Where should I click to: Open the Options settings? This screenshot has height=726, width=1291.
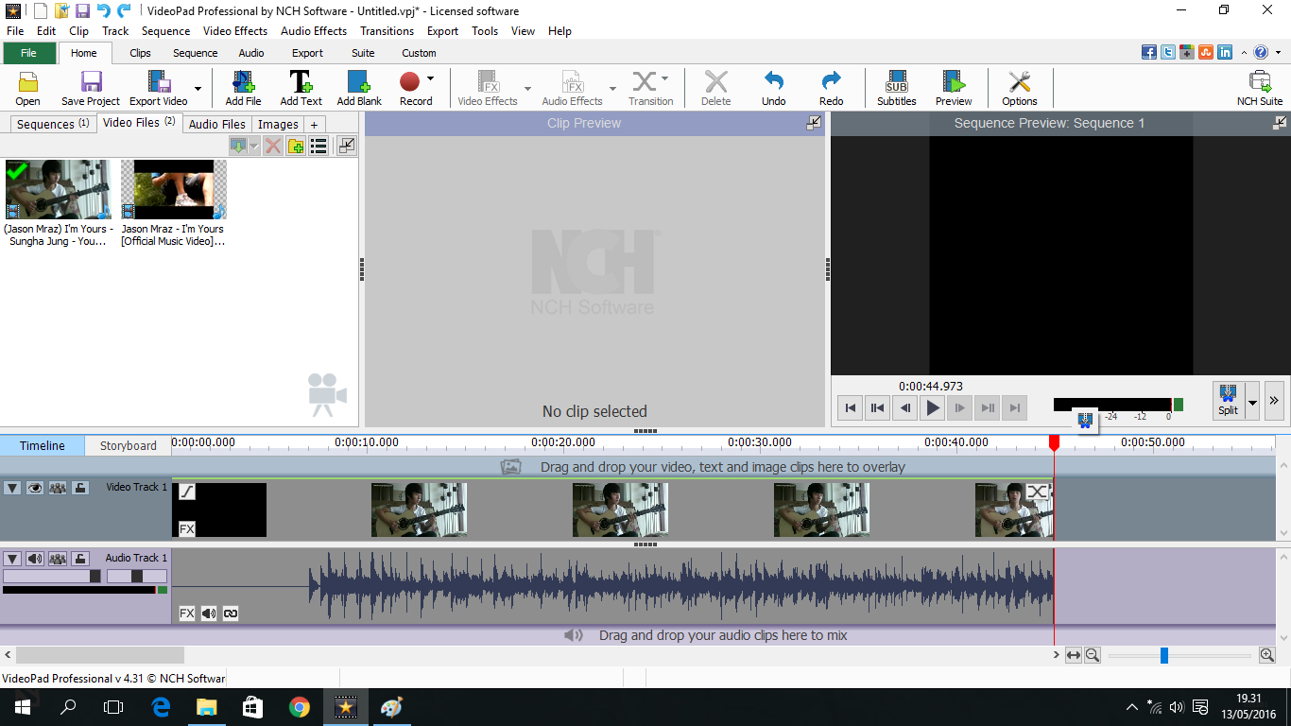coord(1019,88)
